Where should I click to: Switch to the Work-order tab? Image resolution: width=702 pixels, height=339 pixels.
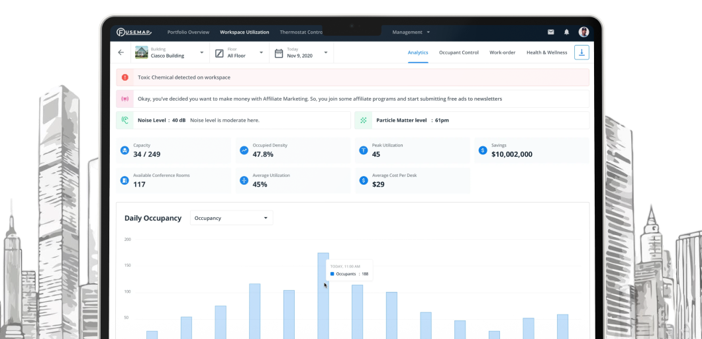(502, 52)
